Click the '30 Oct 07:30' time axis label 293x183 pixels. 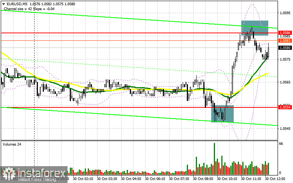pos(179,179)
